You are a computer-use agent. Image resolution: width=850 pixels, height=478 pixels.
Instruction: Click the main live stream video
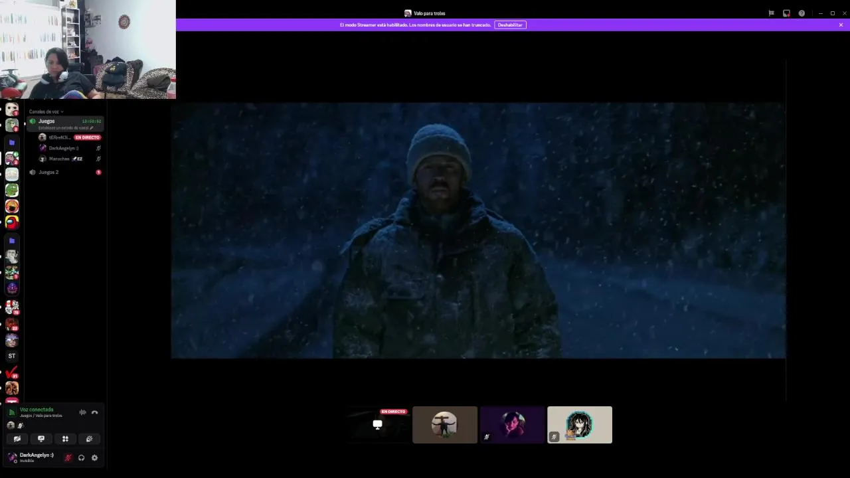(478, 230)
